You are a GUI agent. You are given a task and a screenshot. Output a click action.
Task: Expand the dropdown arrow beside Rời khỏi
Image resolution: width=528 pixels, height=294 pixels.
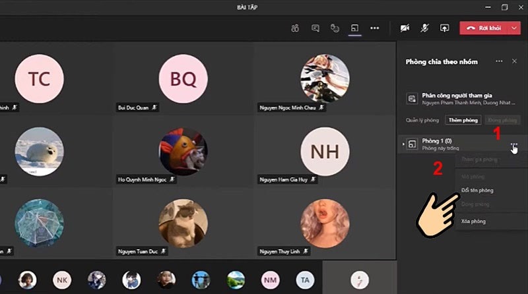(x=514, y=28)
